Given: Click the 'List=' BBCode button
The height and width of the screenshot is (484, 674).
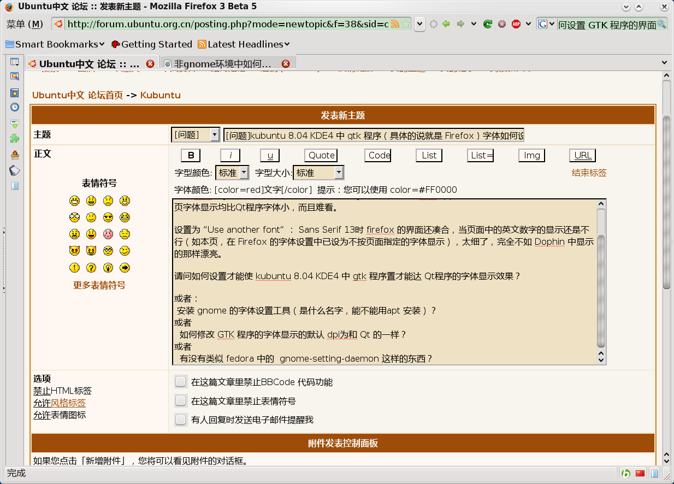Looking at the screenshot, I should tap(481, 156).
